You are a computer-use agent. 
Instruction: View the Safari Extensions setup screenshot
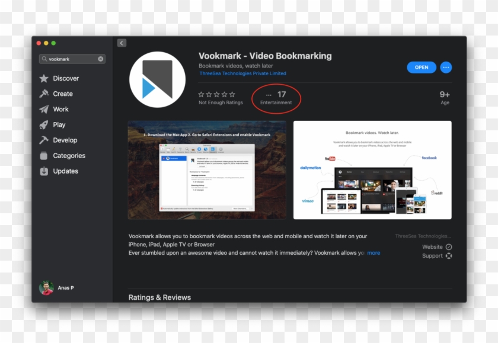point(207,170)
